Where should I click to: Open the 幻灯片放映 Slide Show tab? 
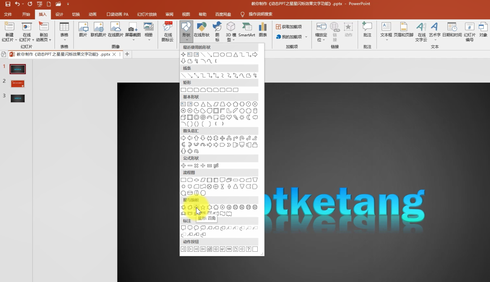click(x=147, y=14)
